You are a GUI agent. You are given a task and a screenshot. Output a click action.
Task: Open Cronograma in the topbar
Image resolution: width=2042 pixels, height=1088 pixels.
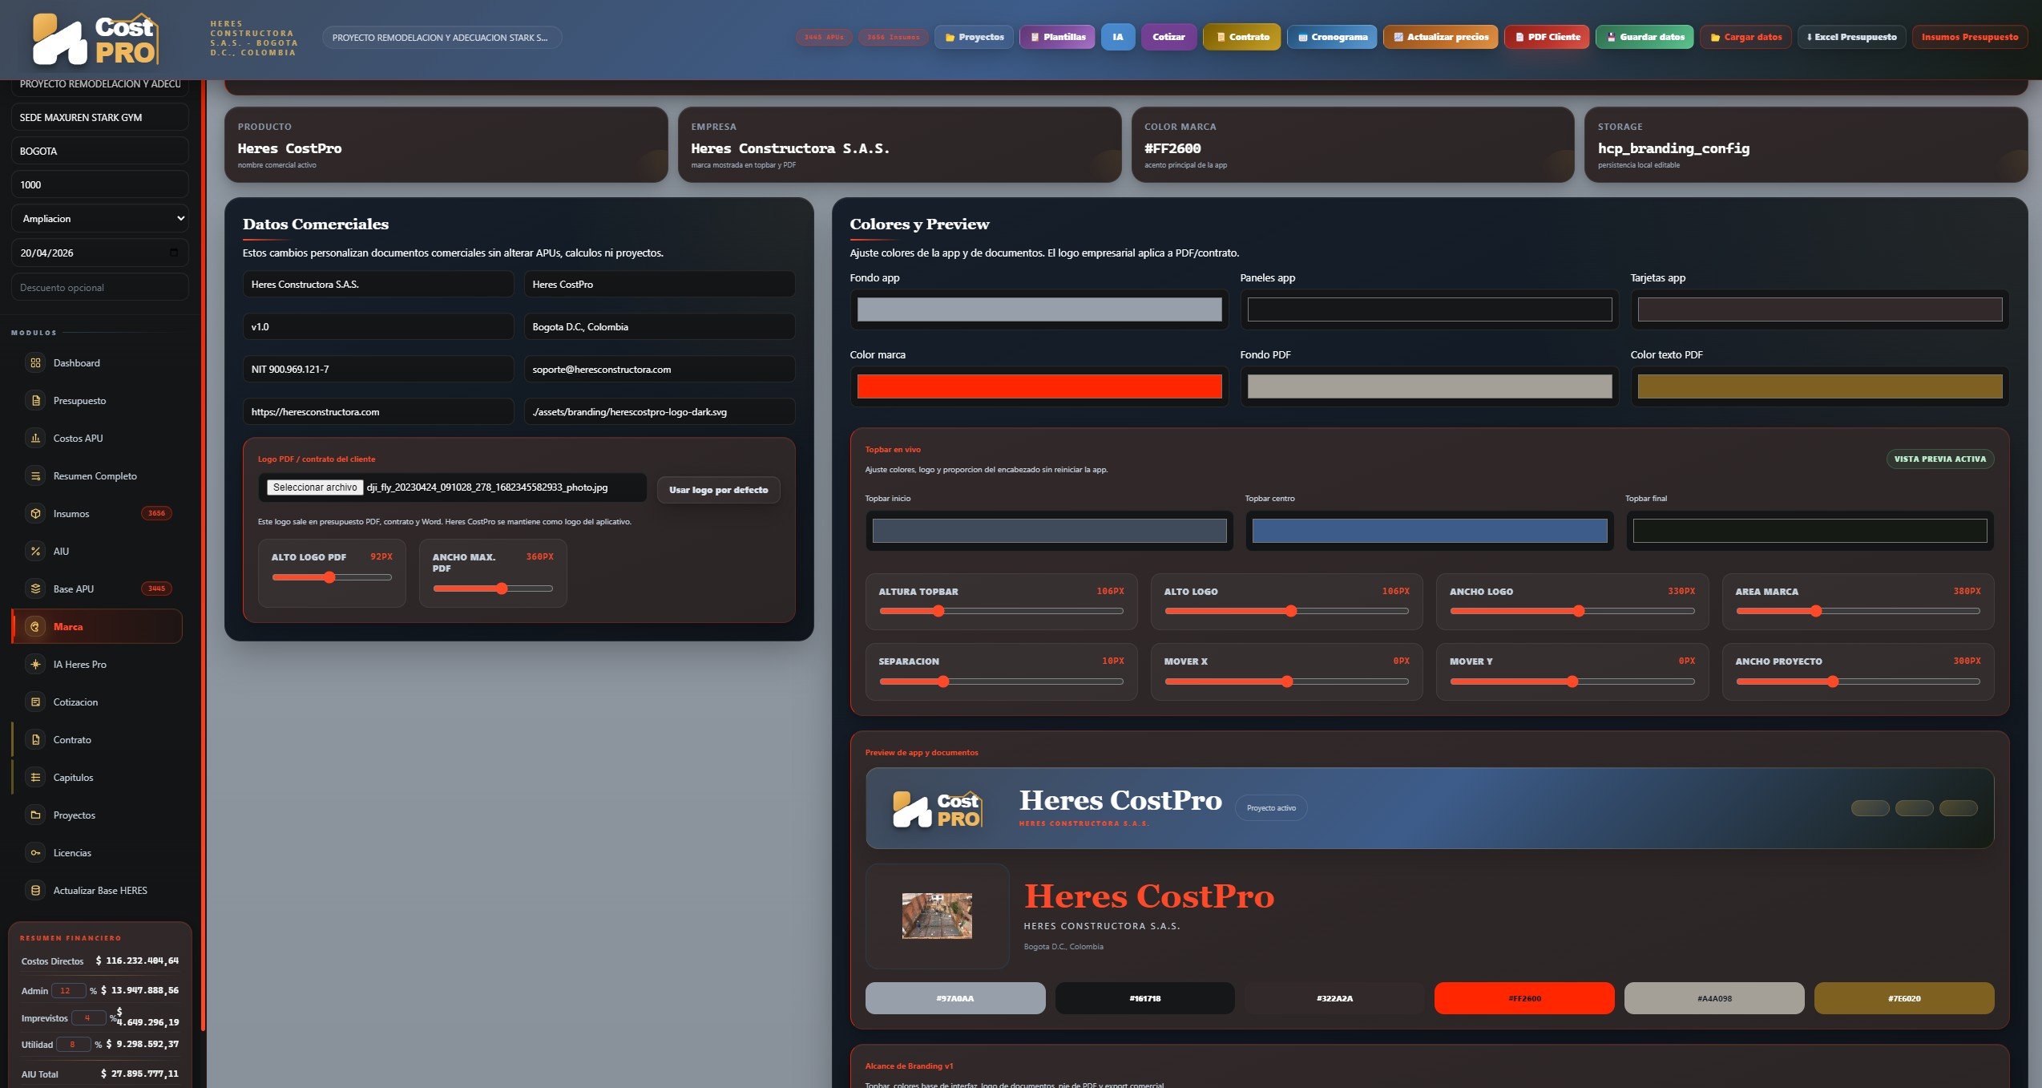[1332, 37]
